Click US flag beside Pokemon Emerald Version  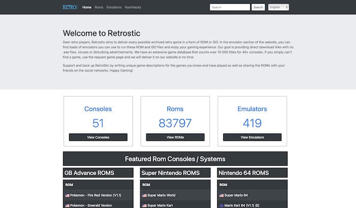68,205
